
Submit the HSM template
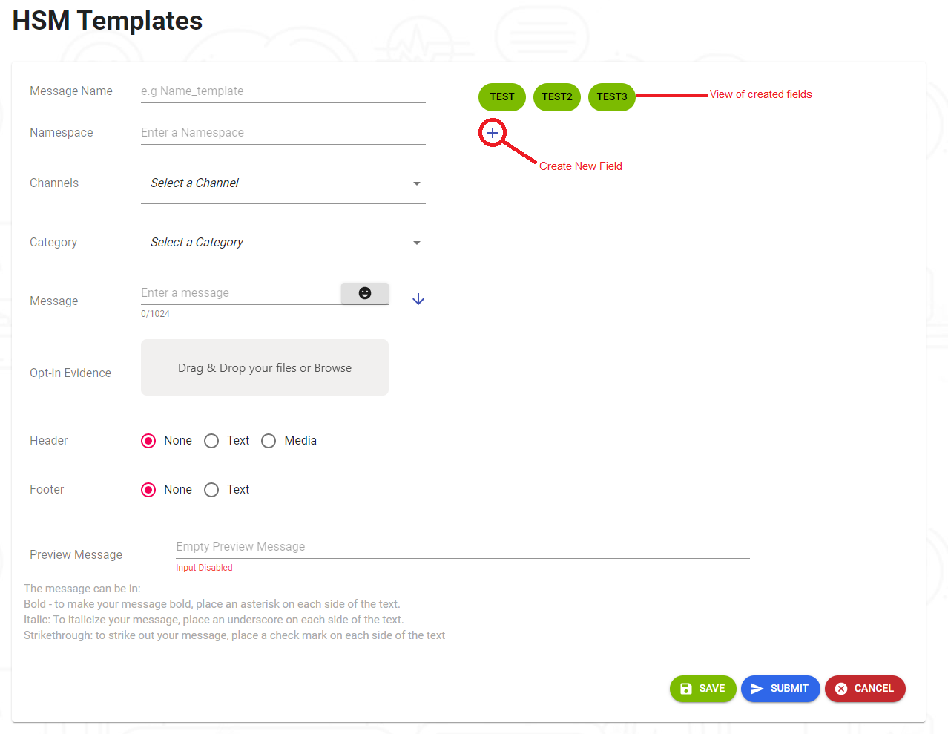pos(780,689)
